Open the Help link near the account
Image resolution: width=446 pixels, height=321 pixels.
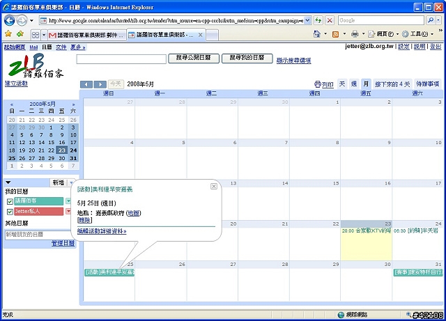click(x=420, y=47)
